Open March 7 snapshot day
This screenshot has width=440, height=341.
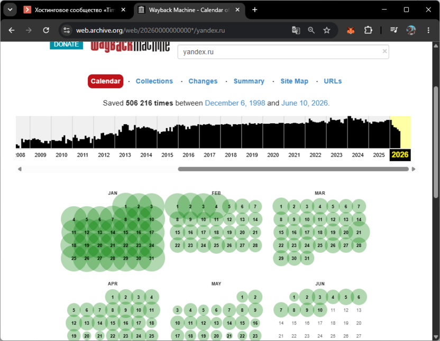click(359, 207)
